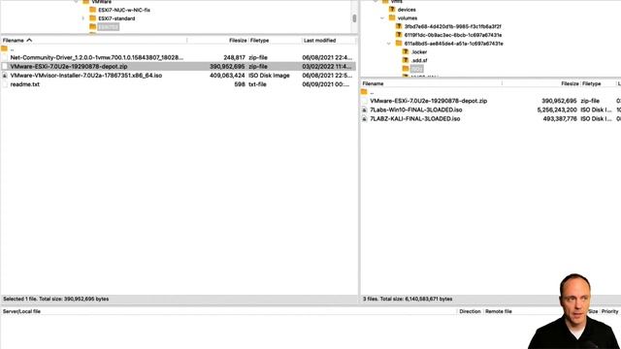
Task: Select 6119f1dc-0b9ac3ec volume in remote tree
Action: tap(453, 35)
